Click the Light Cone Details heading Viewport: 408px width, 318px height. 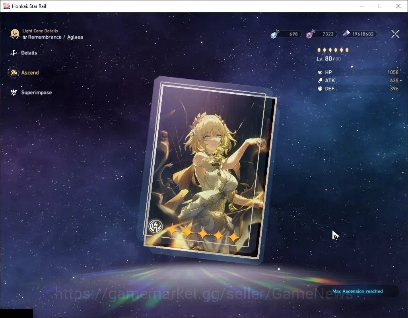pos(40,31)
